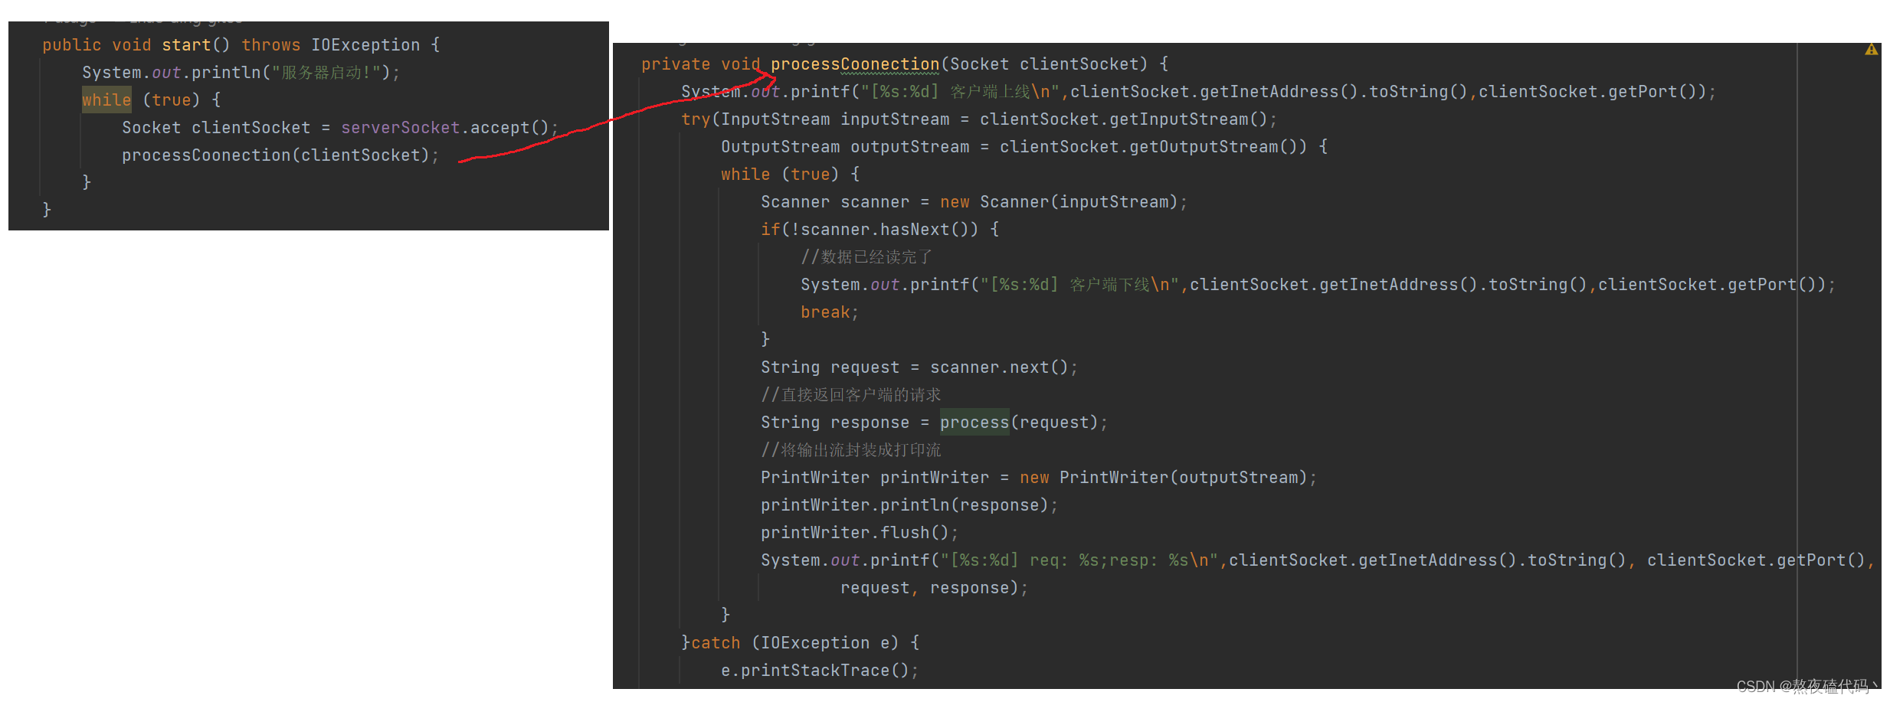Click the comment '//将输出流封装成打印流'
This screenshot has height=702, width=1890.
tap(850, 450)
